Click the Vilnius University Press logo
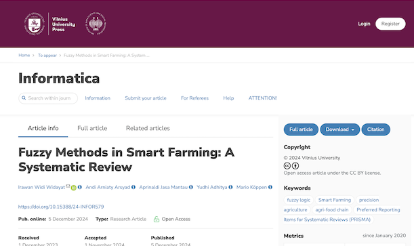 point(49,24)
